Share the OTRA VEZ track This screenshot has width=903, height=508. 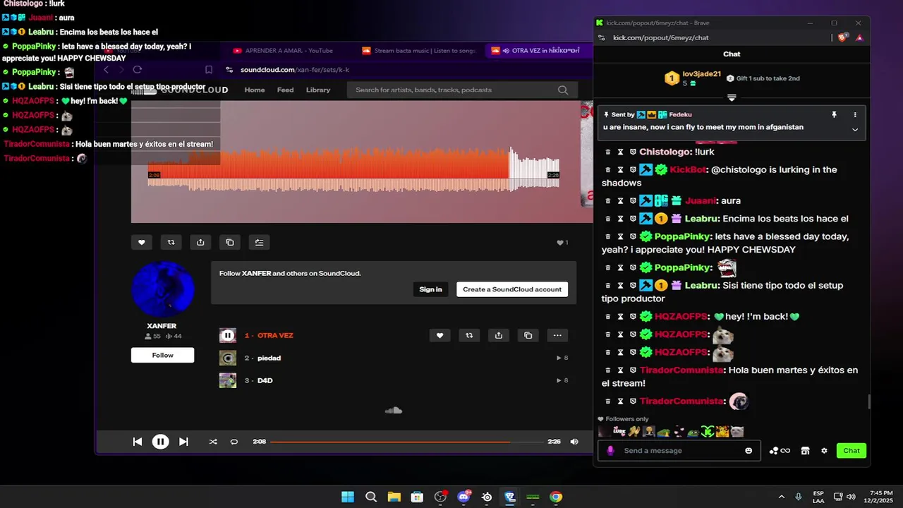tap(499, 335)
